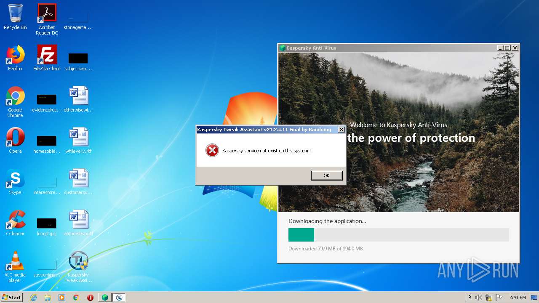Screen dimensions: 539x303
Task: Select the VLC media player shortcut
Action: [15, 267]
